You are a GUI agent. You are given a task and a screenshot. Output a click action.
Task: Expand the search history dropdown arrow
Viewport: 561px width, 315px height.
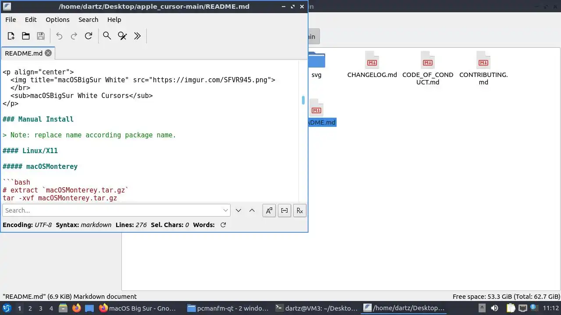(x=226, y=210)
